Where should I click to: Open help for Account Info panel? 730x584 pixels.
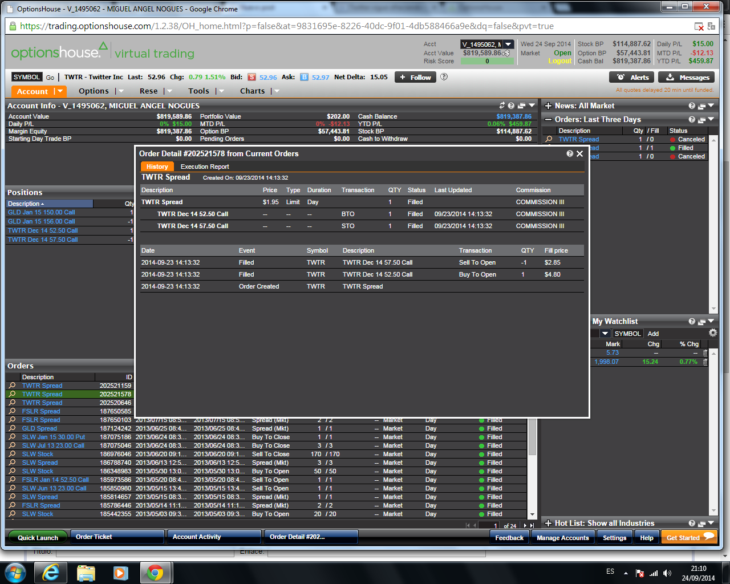click(x=511, y=106)
